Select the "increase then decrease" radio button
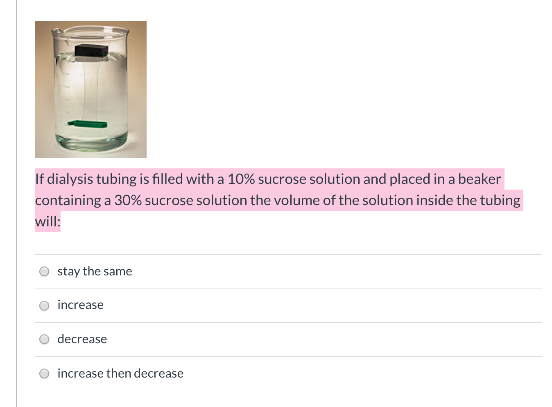Screen dimensions: 552x407 click(44, 373)
